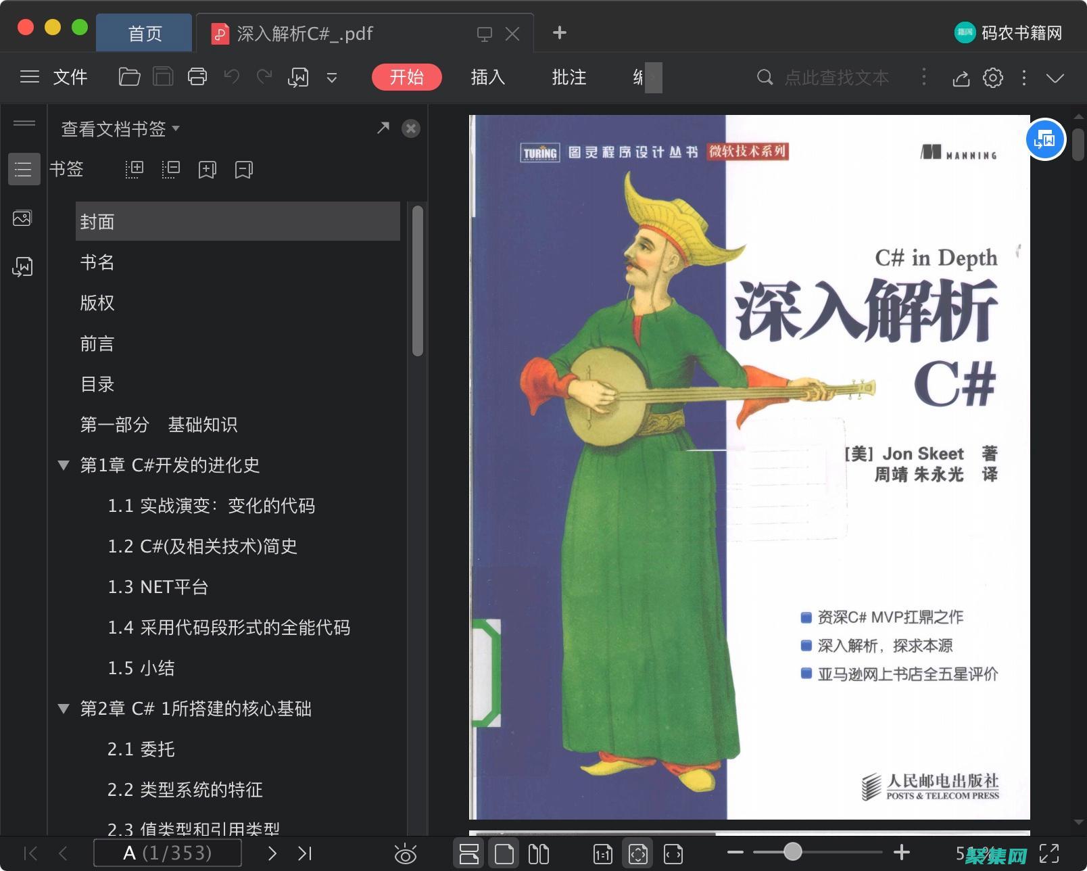The height and width of the screenshot is (871, 1087).
Task: Open the 文件 menu
Action: [70, 77]
